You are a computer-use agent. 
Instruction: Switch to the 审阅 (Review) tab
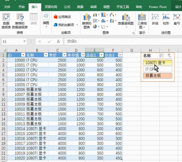click(x=93, y=7)
